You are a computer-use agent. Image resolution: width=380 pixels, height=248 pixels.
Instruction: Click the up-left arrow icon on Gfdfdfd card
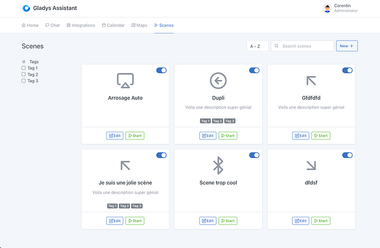[311, 81]
